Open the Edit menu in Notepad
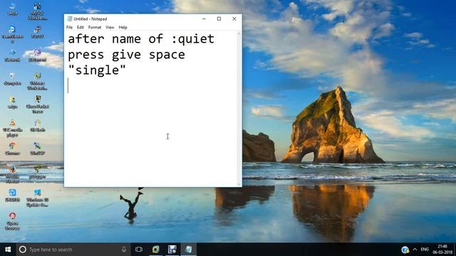 coord(81,27)
